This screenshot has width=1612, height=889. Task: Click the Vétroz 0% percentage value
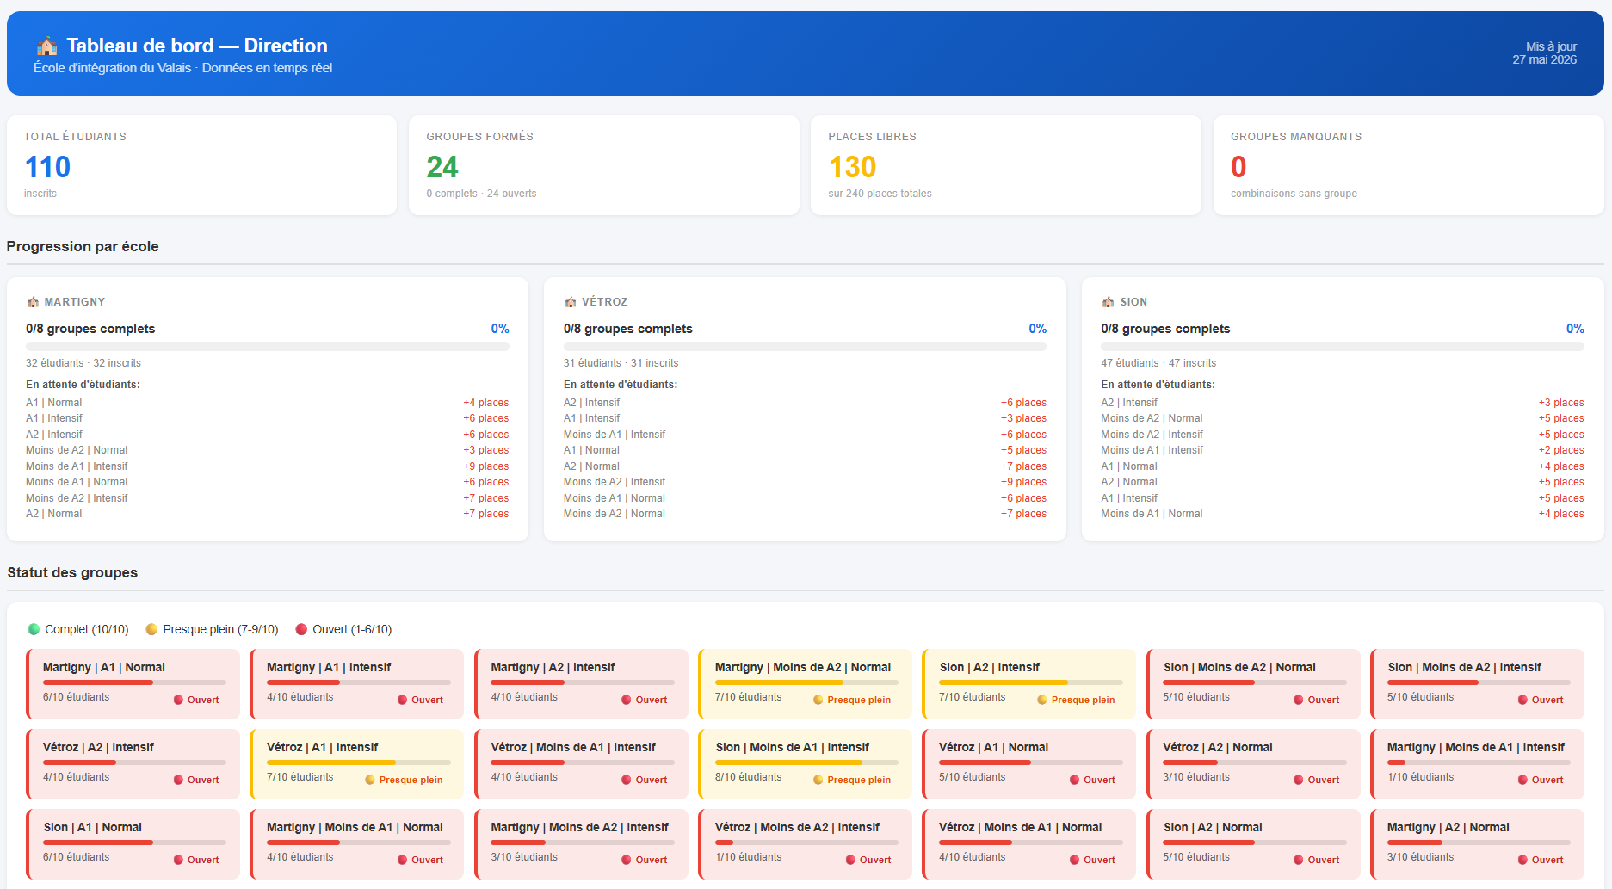(x=1037, y=329)
